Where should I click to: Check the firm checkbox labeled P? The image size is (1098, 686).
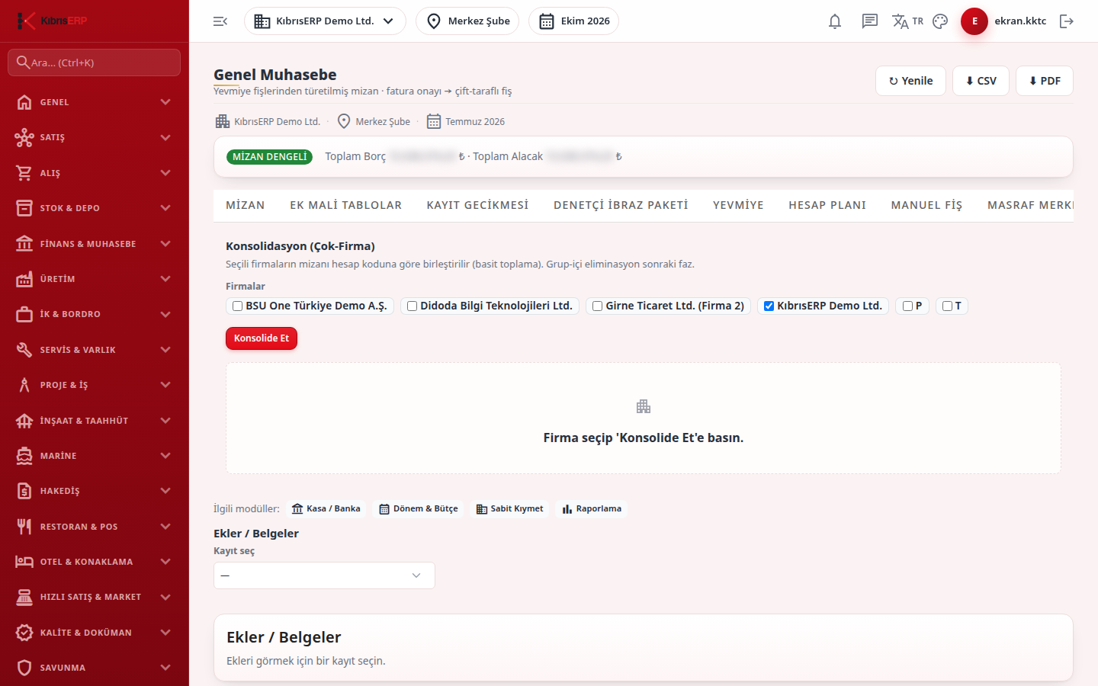[908, 306]
